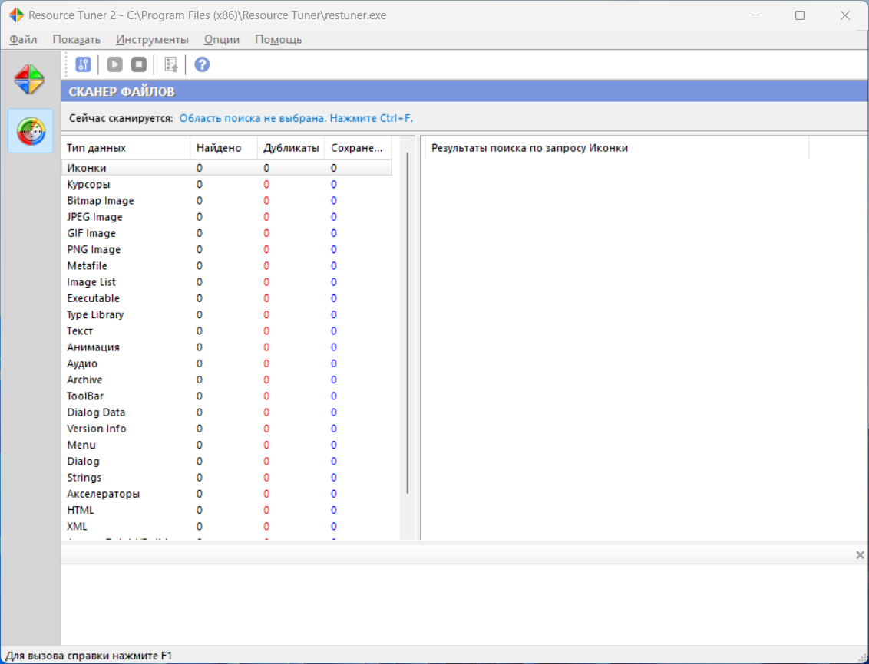Open the Опции menu
Image resolution: width=869 pixels, height=664 pixels.
(x=222, y=39)
